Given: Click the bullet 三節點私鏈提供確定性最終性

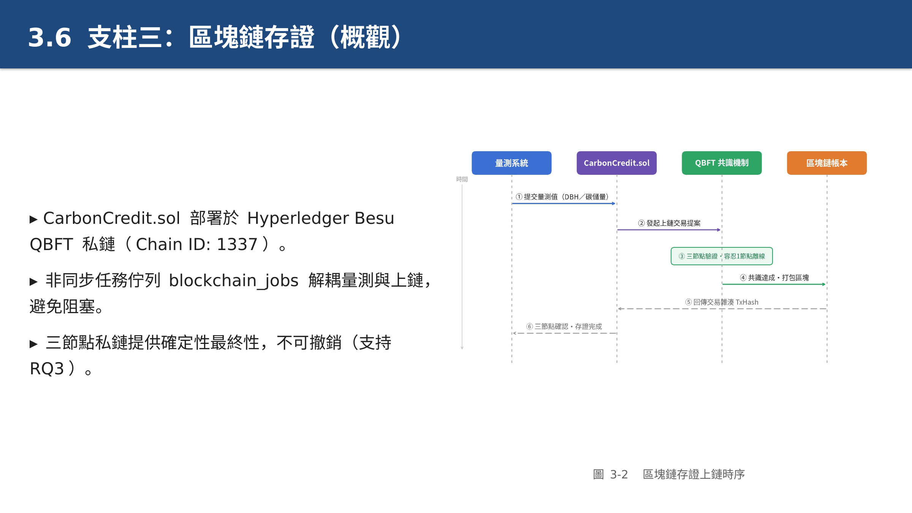Looking at the screenshot, I should pyautogui.click(x=211, y=343).
